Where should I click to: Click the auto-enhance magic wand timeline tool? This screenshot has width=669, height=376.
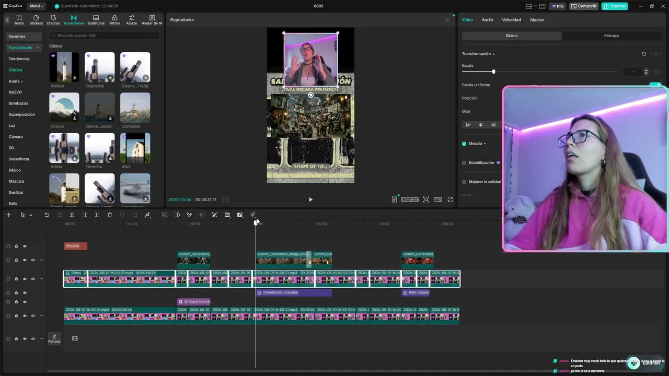coord(214,215)
